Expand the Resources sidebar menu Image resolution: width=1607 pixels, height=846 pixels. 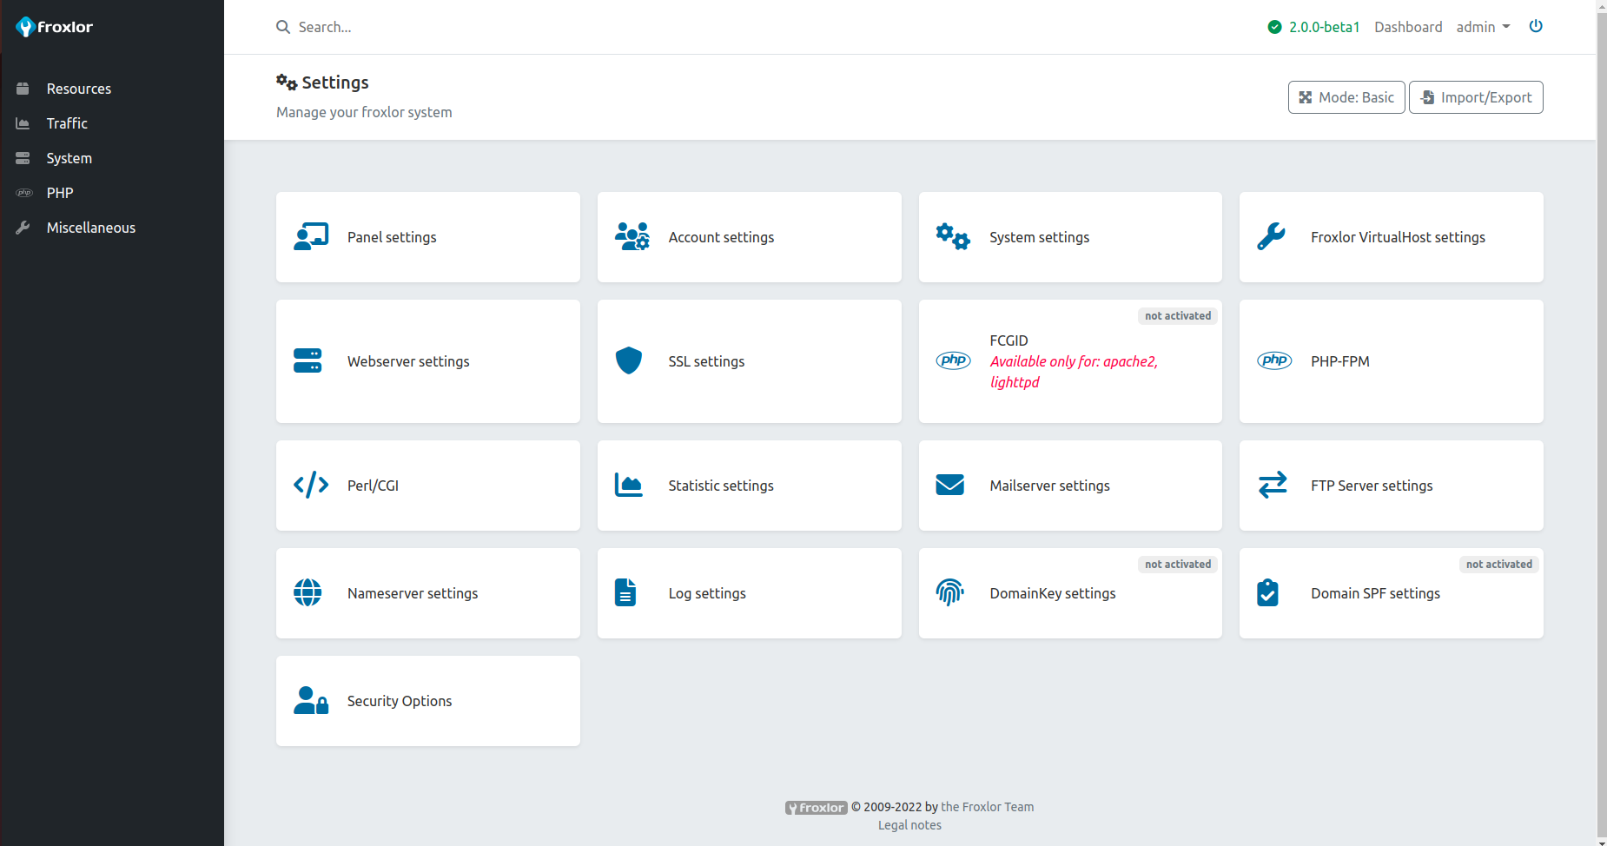click(78, 89)
